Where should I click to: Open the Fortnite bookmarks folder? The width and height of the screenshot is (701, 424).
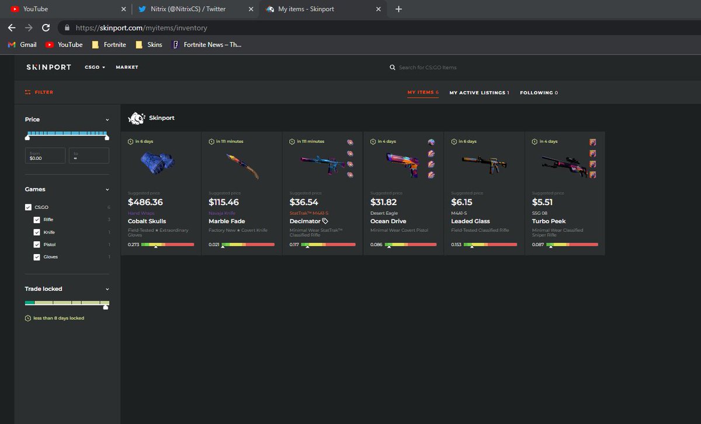tap(109, 44)
